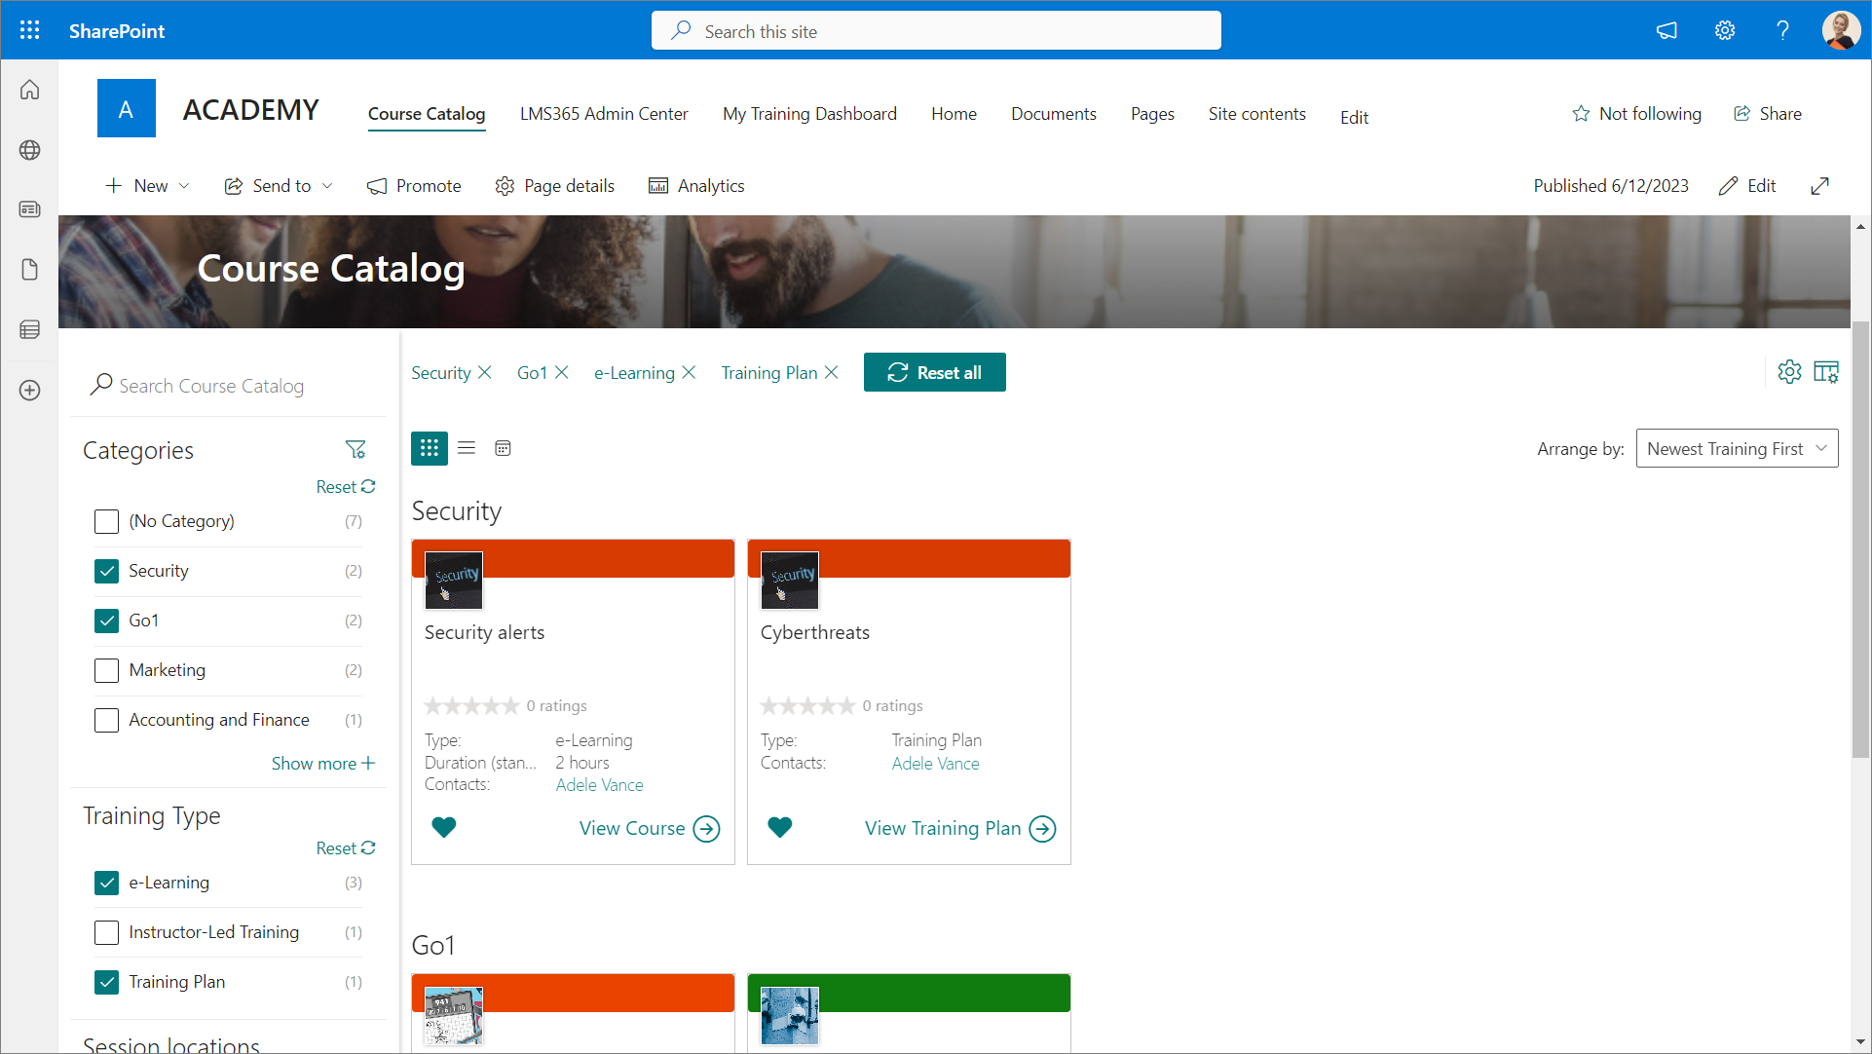This screenshot has height=1054, width=1872.
Task: Click the Reset all button
Action: pyautogui.click(x=934, y=373)
